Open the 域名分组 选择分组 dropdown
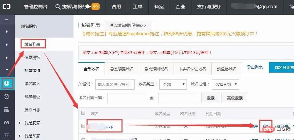294x140 pixels. pyautogui.click(x=225, y=84)
